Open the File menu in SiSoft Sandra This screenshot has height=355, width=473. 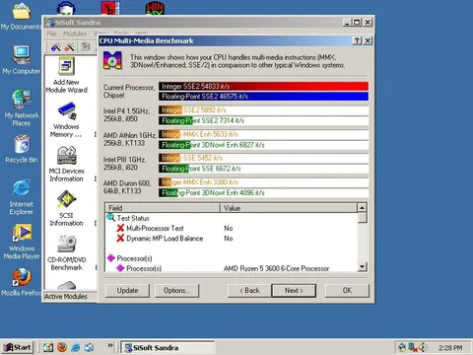tap(51, 34)
